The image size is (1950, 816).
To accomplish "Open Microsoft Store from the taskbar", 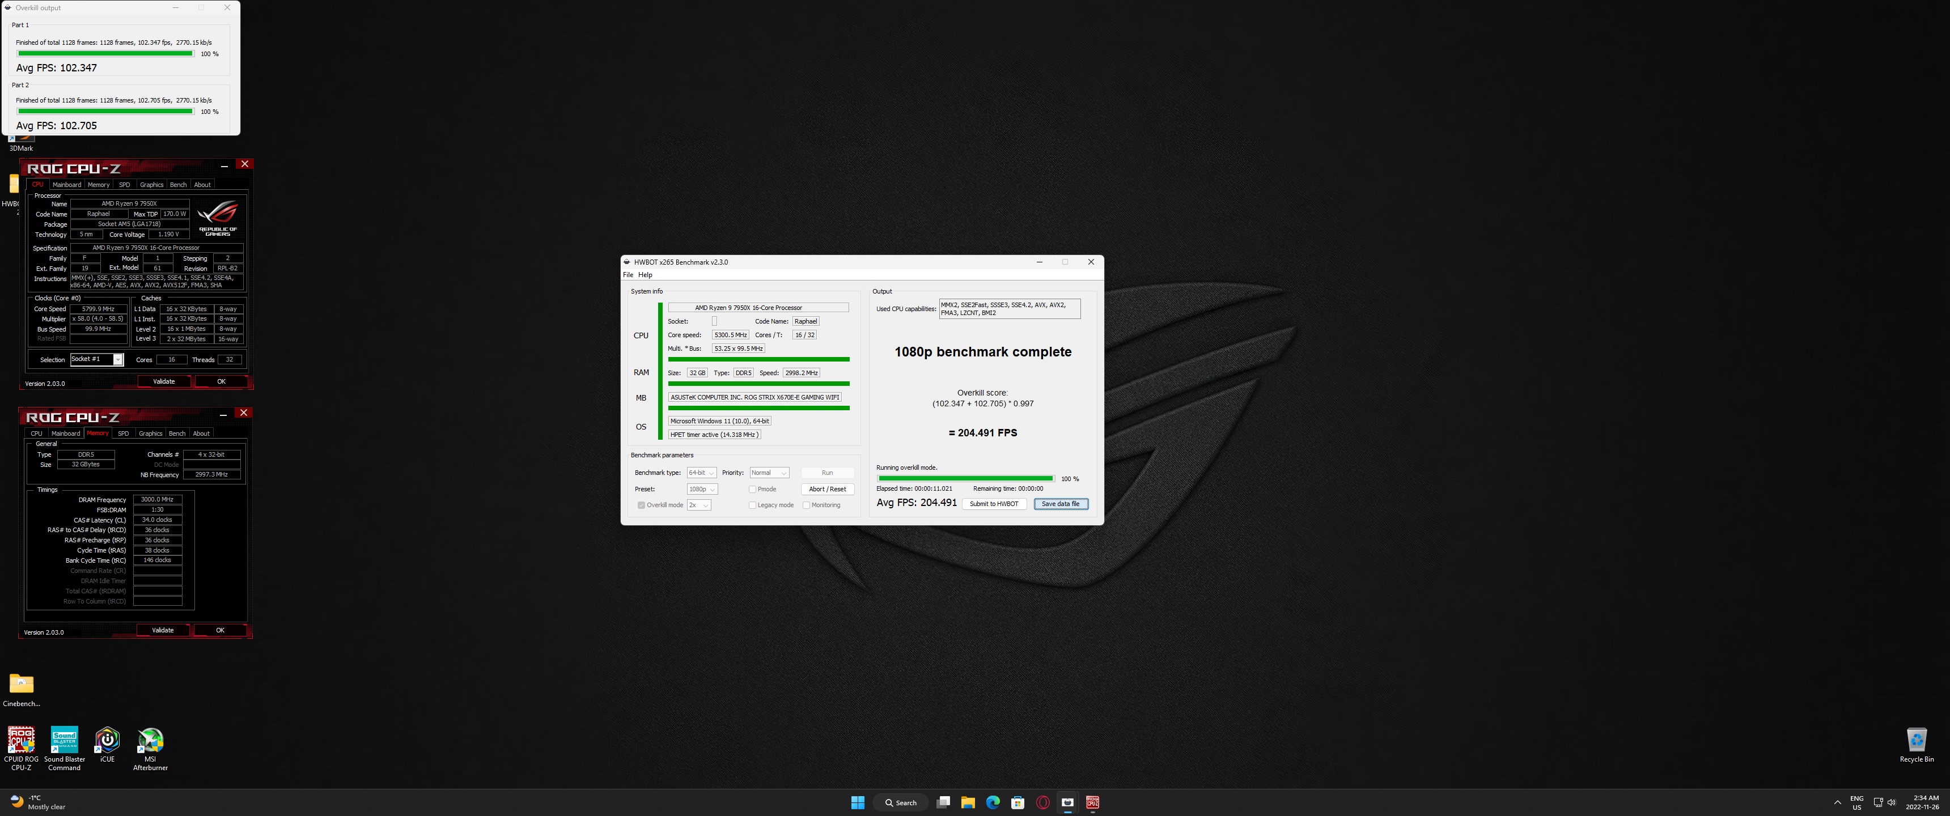I will coord(1018,802).
